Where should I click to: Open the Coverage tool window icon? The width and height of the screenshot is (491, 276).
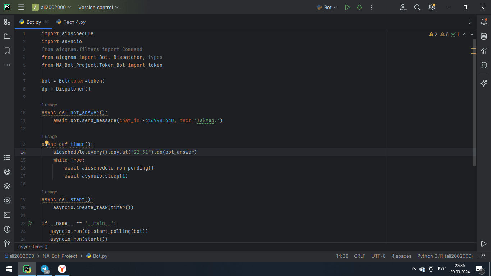click(x=484, y=65)
